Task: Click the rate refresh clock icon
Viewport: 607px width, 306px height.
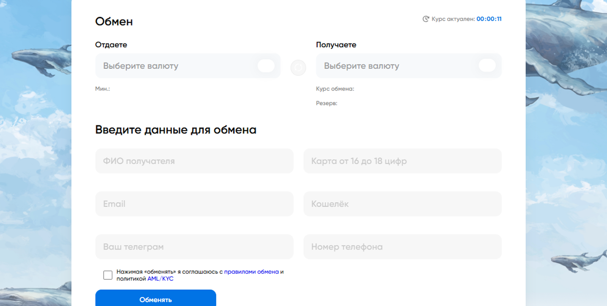Action: (426, 19)
